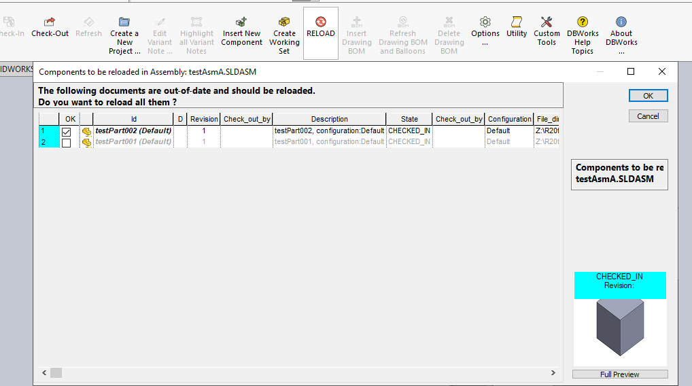The image size is (692, 386).
Task: Click the cyan CHECKED_IN Revision status box
Action: click(620, 285)
